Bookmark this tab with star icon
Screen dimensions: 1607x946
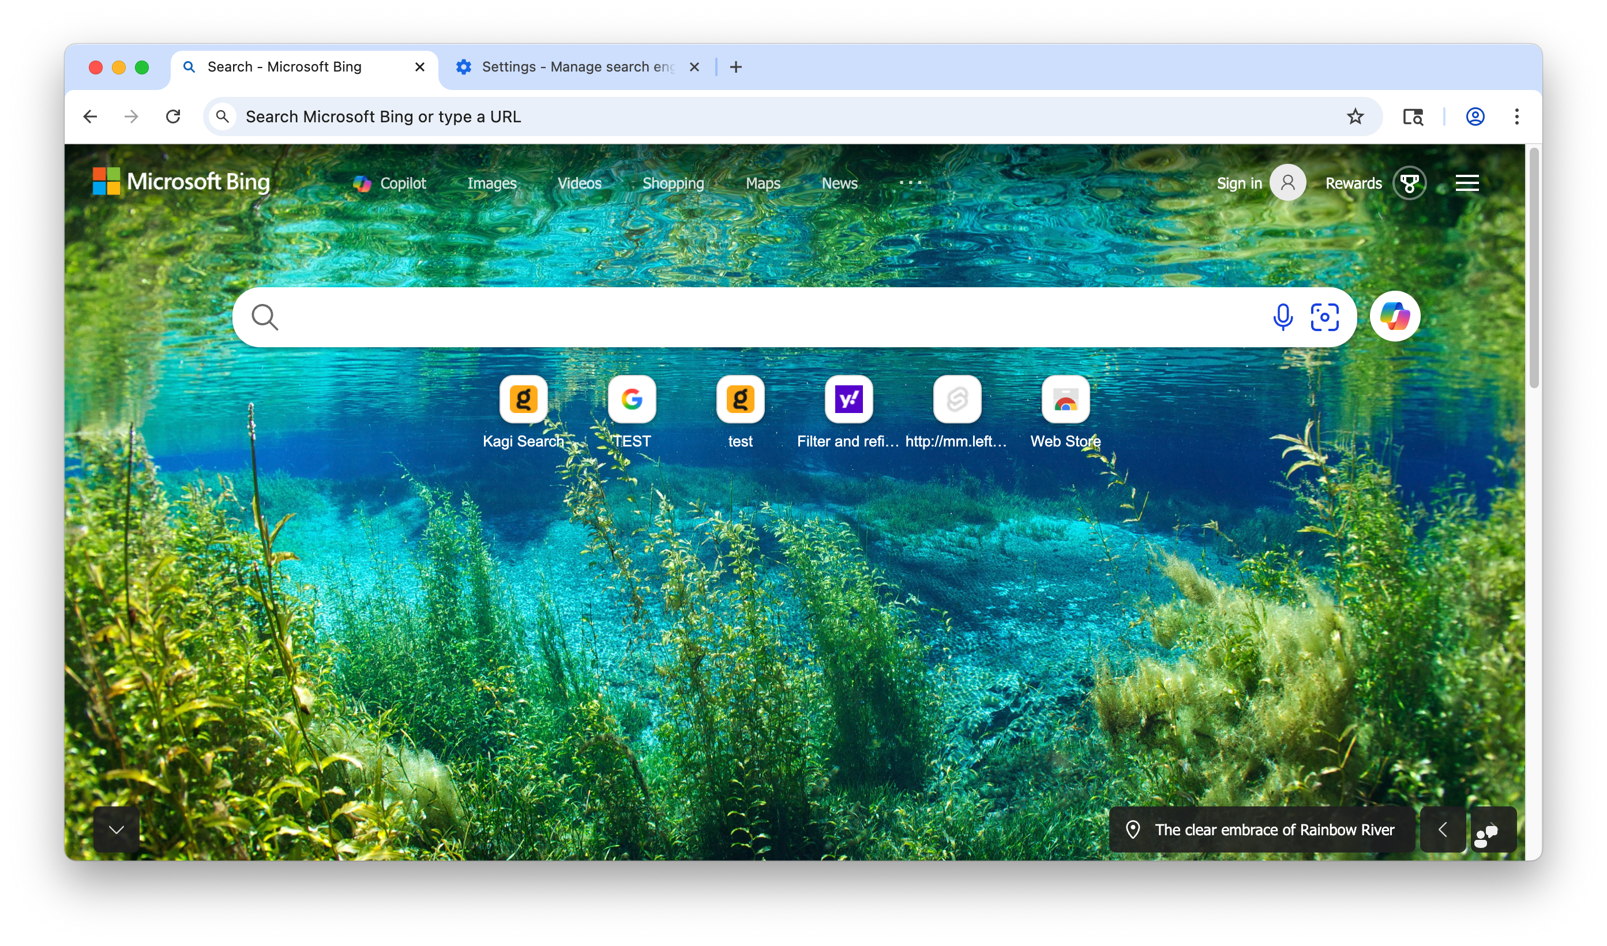1354,117
